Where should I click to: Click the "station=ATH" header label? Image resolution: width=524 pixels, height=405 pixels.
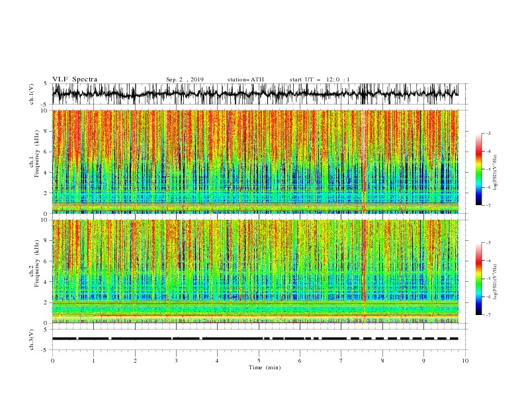pos(245,79)
